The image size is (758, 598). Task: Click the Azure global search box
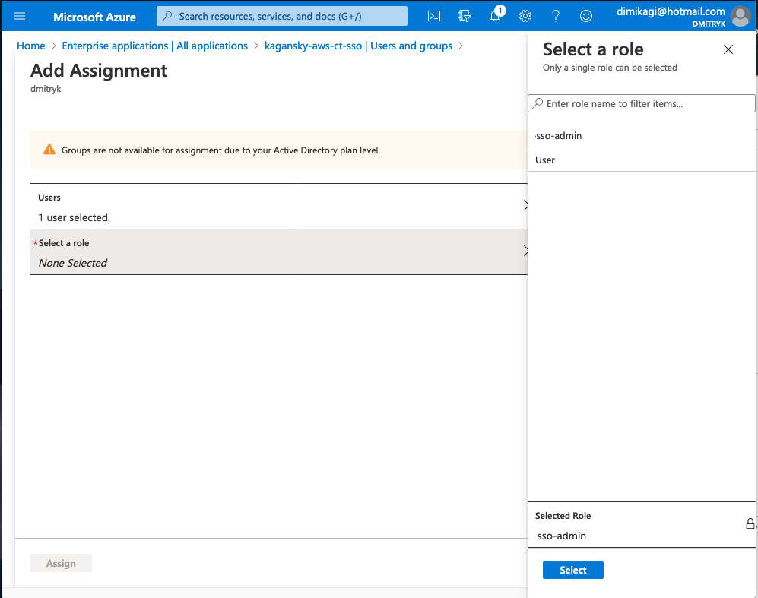(x=282, y=16)
